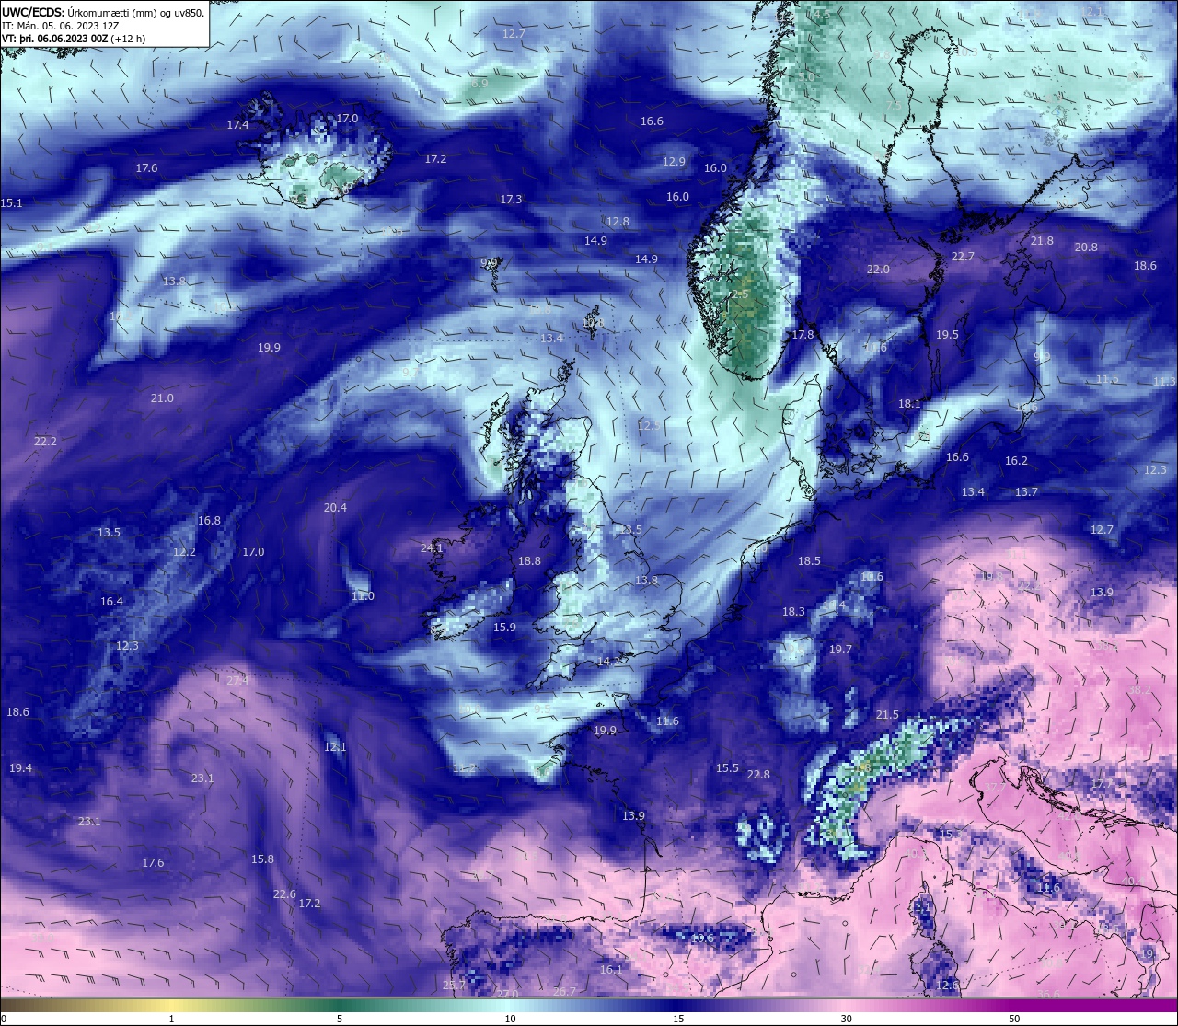Click the map value "22.2"
This screenshot has height=1026, width=1178.
point(45,441)
